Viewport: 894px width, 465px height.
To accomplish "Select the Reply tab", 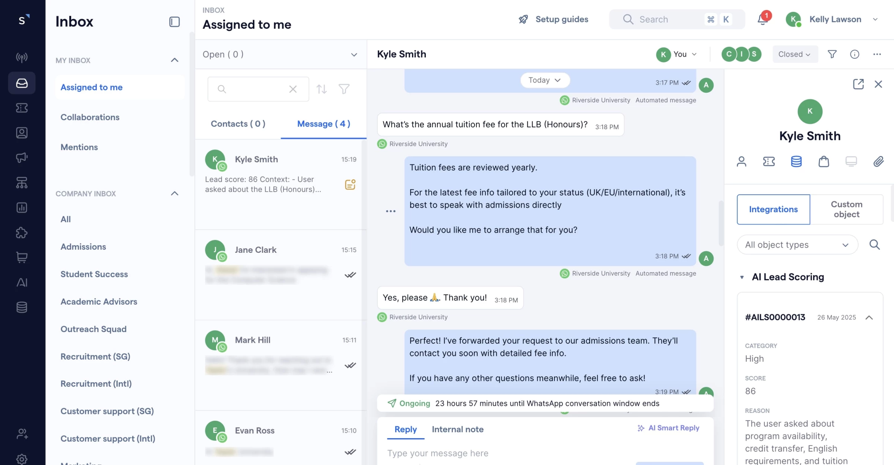I will click(405, 429).
